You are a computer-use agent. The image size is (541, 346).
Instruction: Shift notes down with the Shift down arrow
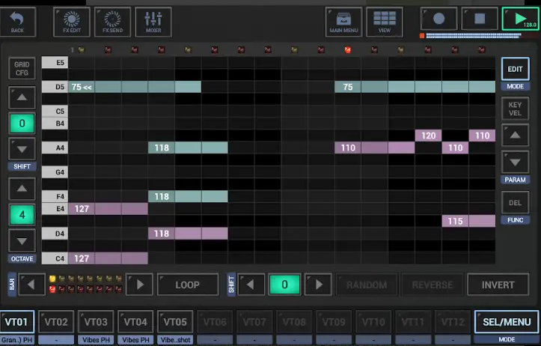22,149
